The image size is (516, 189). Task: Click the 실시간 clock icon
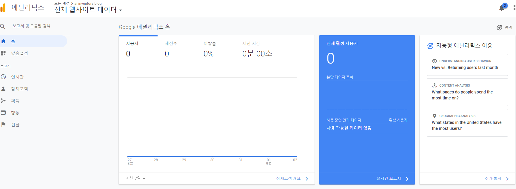click(3, 77)
